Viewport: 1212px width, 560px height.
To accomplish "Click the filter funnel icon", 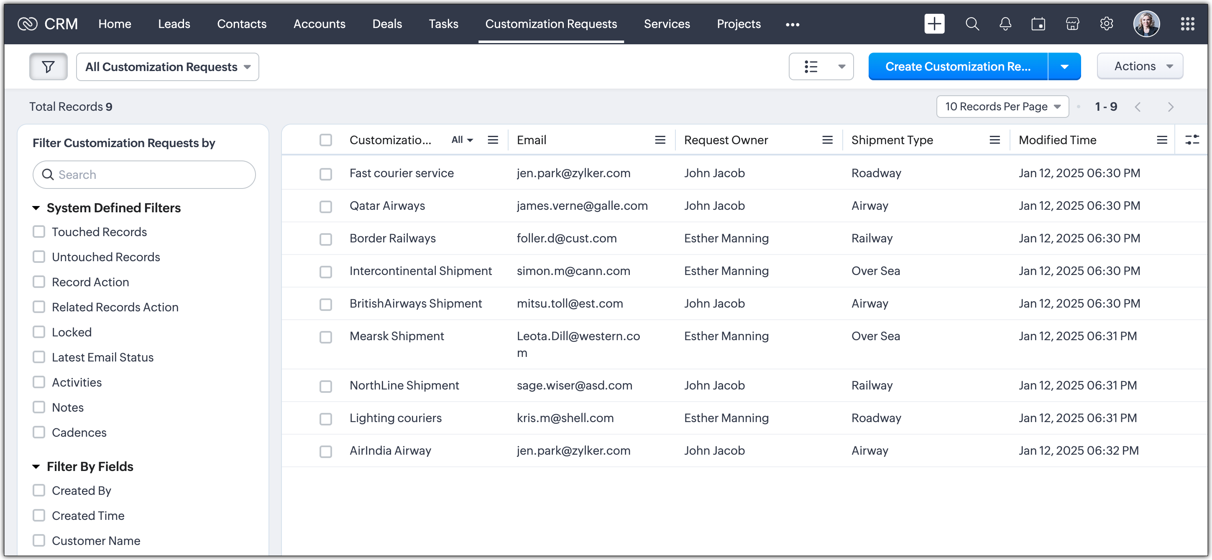I will click(x=48, y=67).
